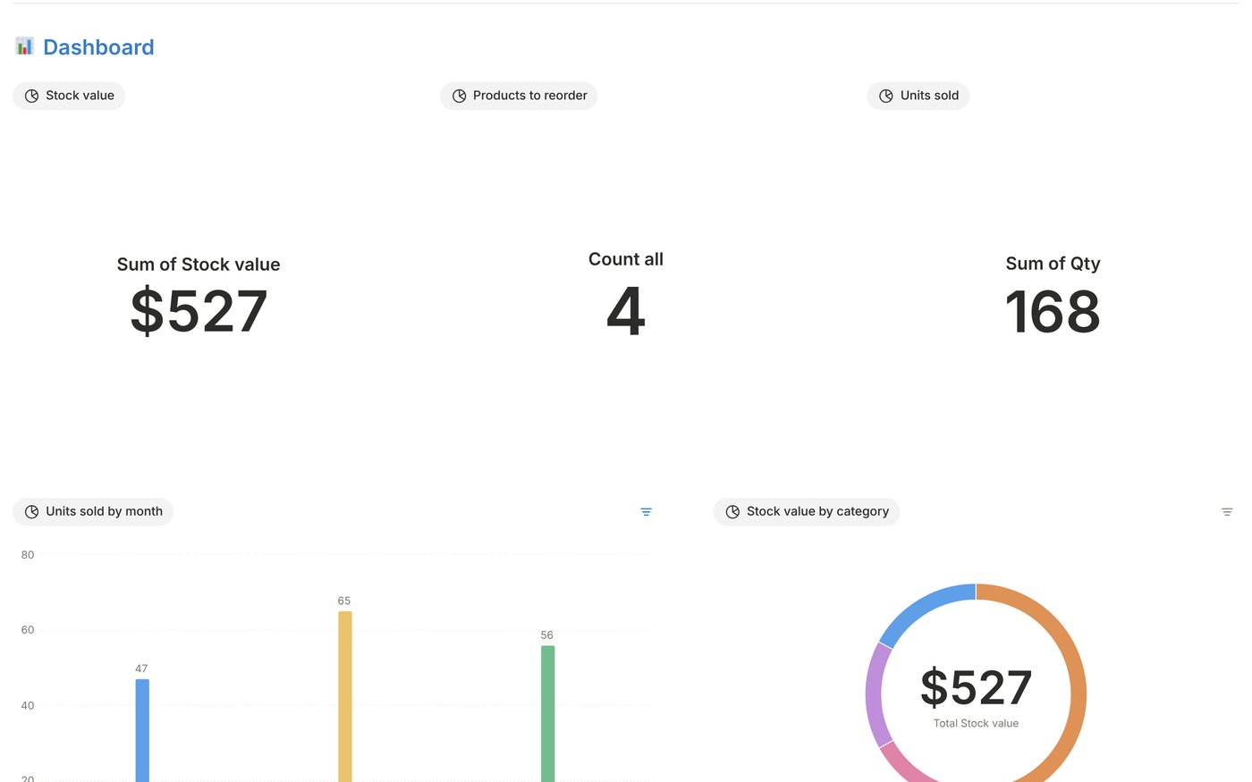Click the bar chart emoji beside Dashboard

pos(24,46)
